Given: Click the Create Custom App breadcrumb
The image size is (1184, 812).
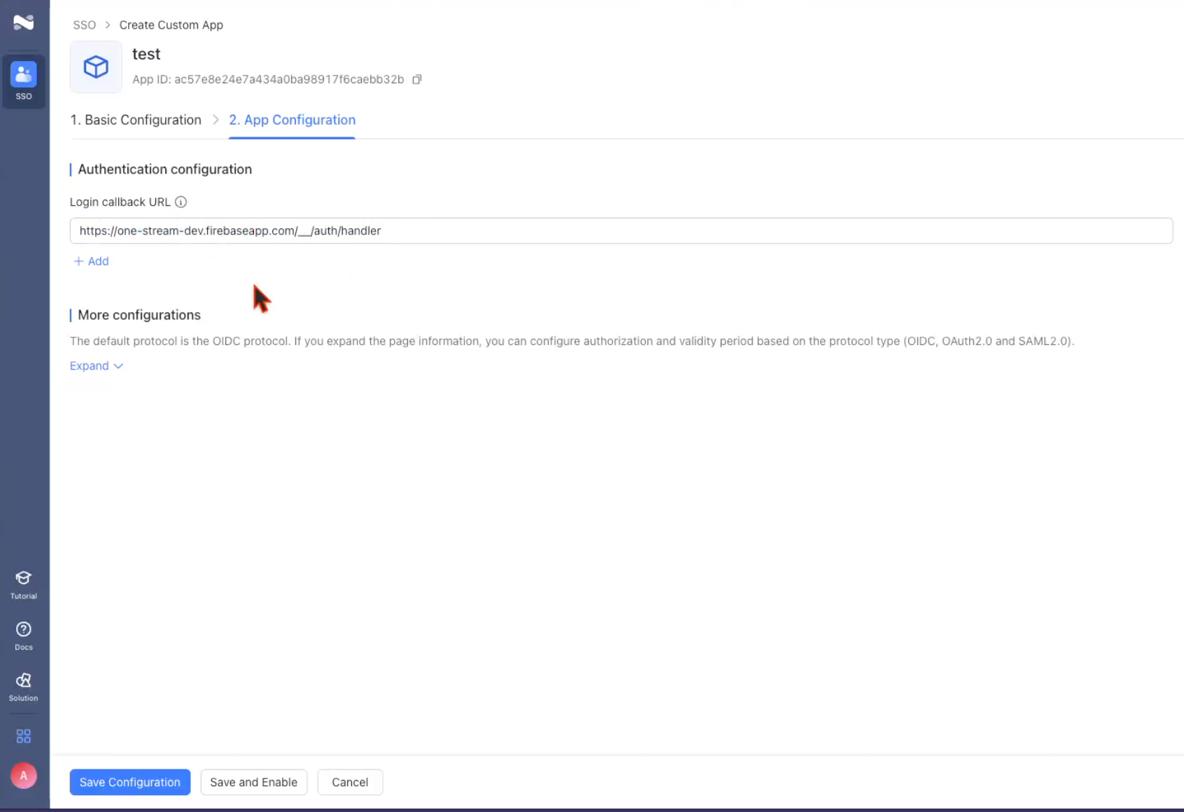Looking at the screenshot, I should 171,25.
